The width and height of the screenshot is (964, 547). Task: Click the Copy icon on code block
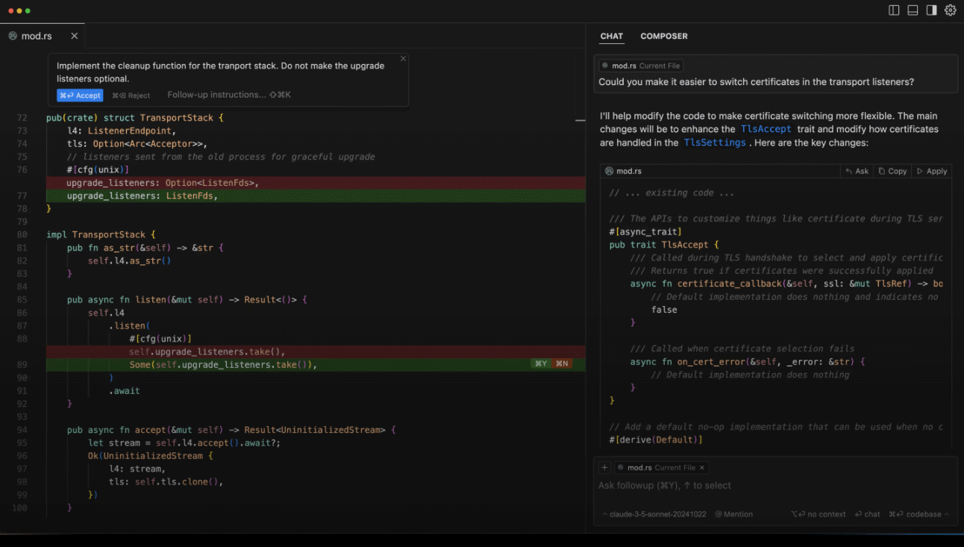tap(892, 171)
